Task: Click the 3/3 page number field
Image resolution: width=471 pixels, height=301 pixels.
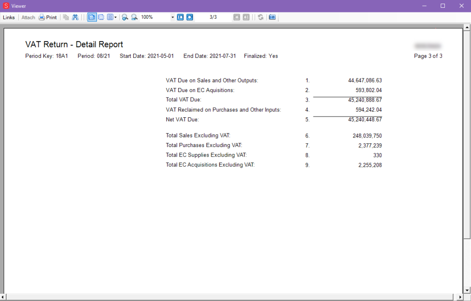Action: pos(213,17)
